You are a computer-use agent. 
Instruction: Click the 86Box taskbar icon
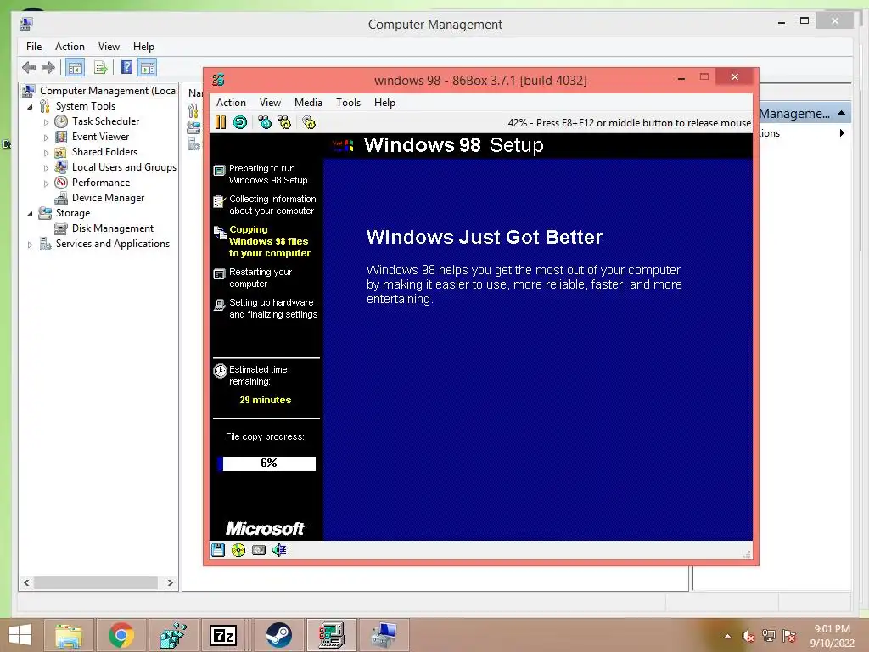coord(332,635)
